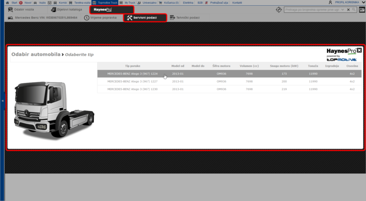Select MERCEDES-BENZ Atego 3 (967) 1230
366x201 pixels.
coord(229,89)
